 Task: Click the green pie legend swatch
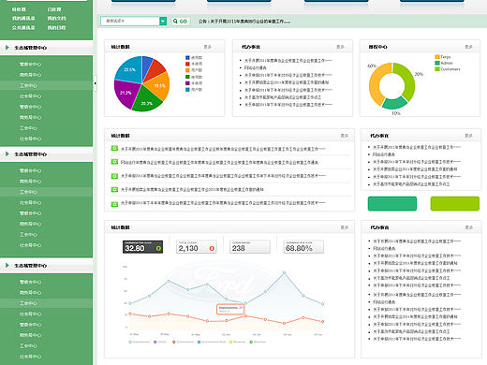(x=187, y=77)
